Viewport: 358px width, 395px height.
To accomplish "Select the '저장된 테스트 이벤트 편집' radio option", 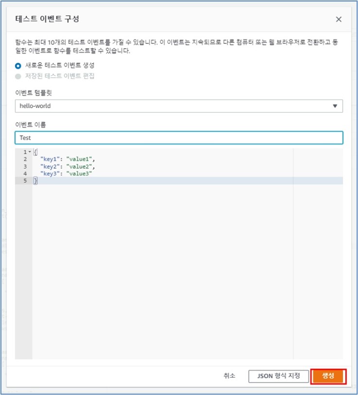I will pyautogui.click(x=18, y=76).
